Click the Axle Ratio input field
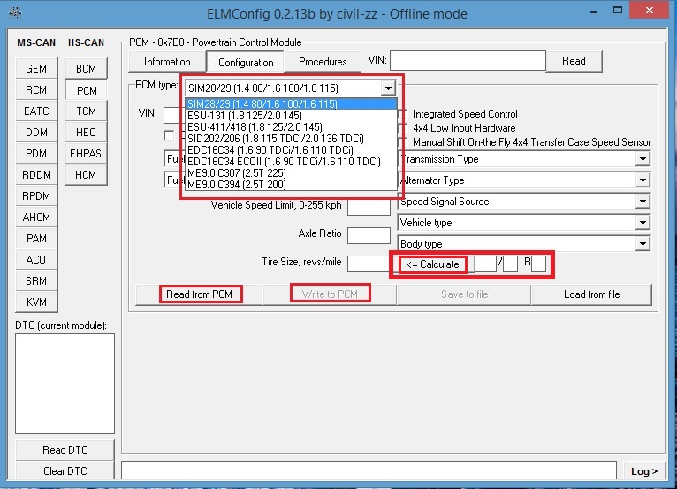Screen dimensions: 677x489 369,235
